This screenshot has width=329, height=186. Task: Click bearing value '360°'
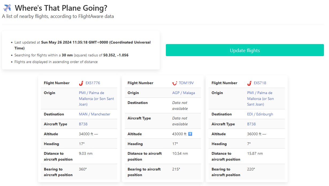click(x=83, y=169)
